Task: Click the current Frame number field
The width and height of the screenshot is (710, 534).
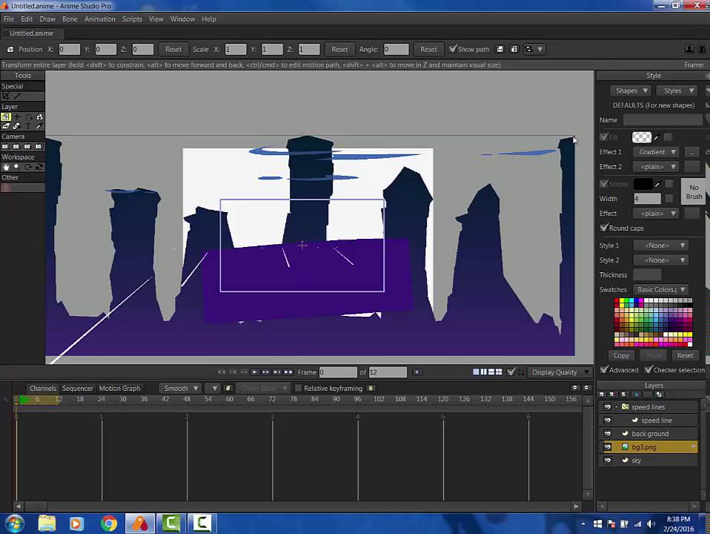Action: [x=338, y=372]
